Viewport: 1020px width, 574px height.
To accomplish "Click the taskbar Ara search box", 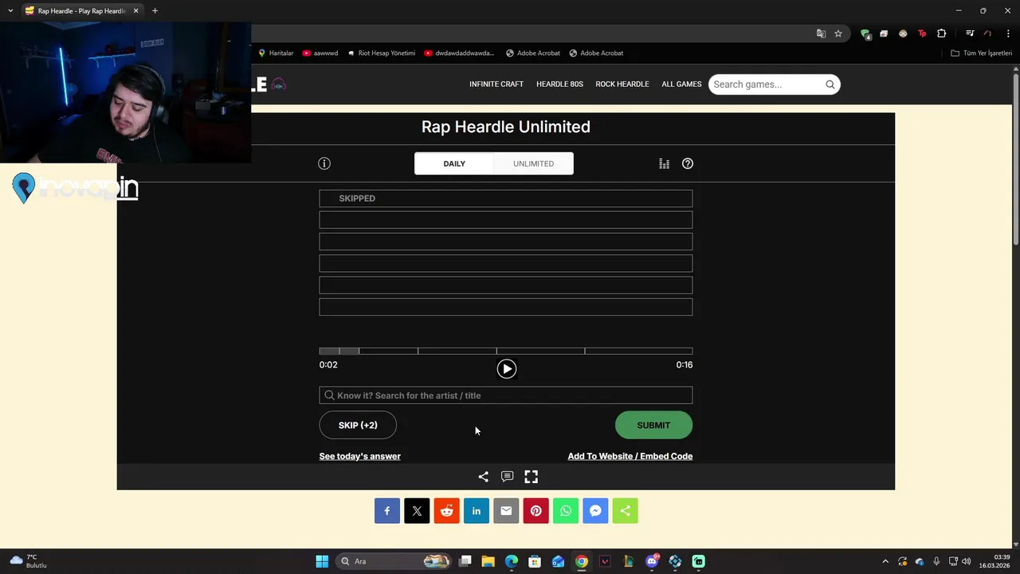I will pos(393,561).
